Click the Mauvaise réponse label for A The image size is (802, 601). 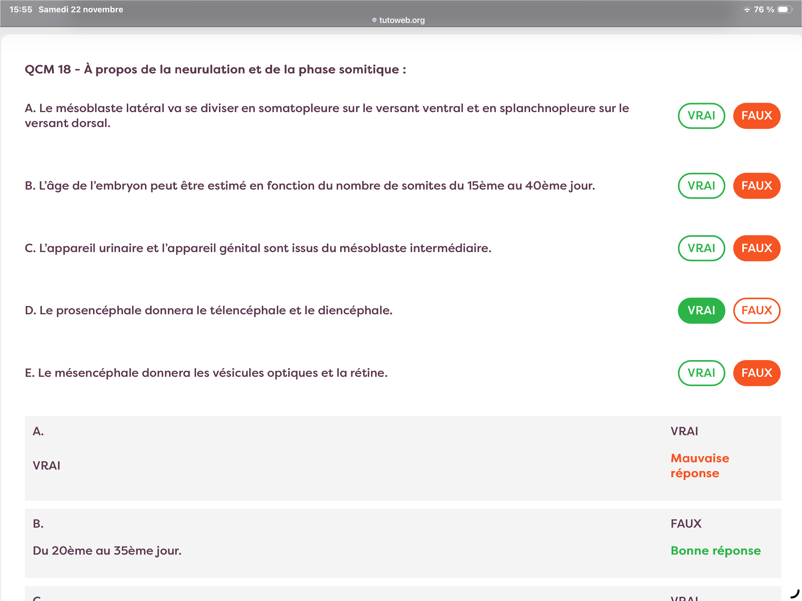[x=699, y=465]
